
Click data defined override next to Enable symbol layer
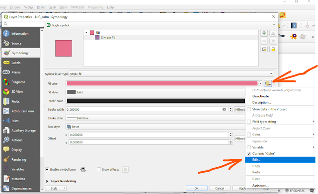point(83,170)
